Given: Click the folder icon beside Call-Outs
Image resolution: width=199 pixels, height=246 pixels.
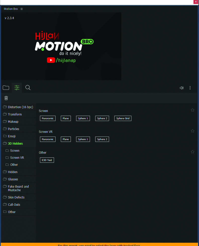Looking at the screenshot, I should [5, 204].
